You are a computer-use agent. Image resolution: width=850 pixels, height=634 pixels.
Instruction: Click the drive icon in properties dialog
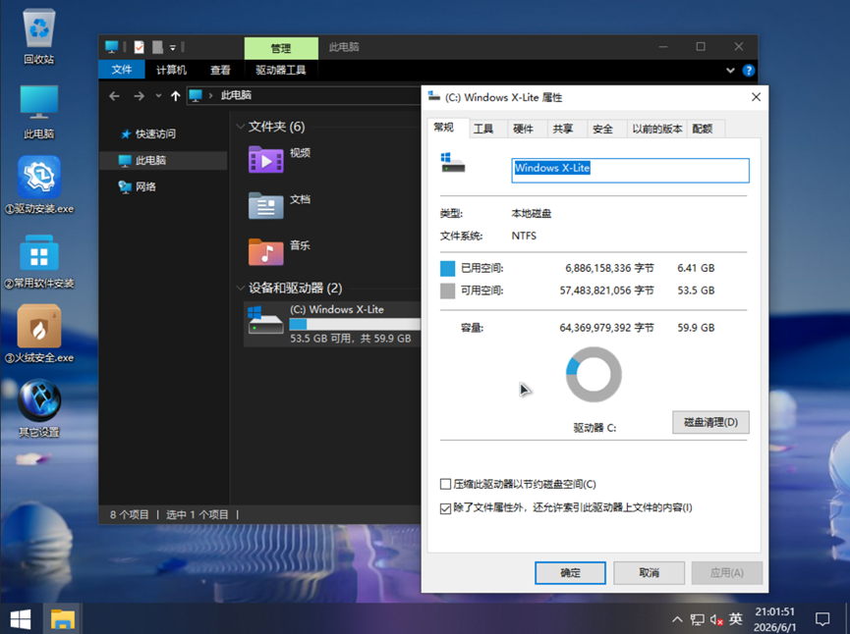click(x=453, y=163)
